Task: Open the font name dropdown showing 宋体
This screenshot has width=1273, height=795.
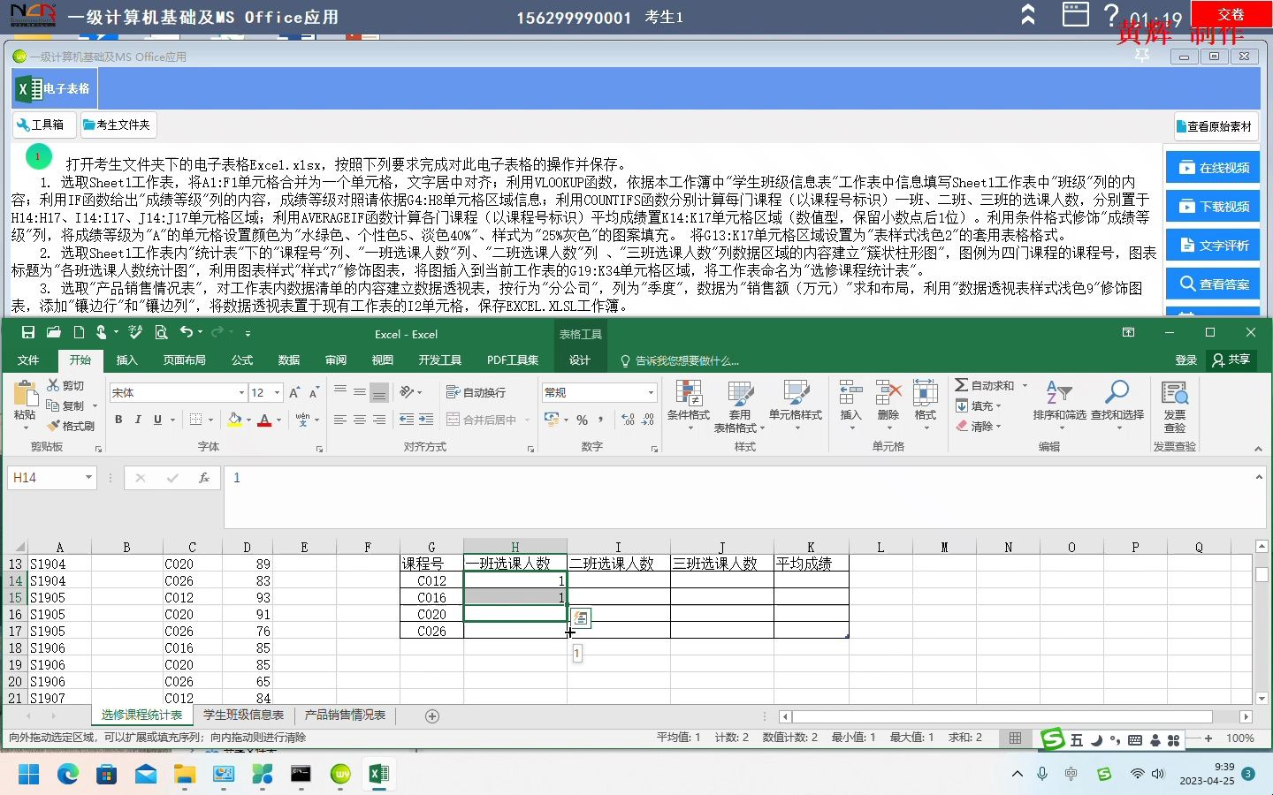Action: tap(241, 393)
